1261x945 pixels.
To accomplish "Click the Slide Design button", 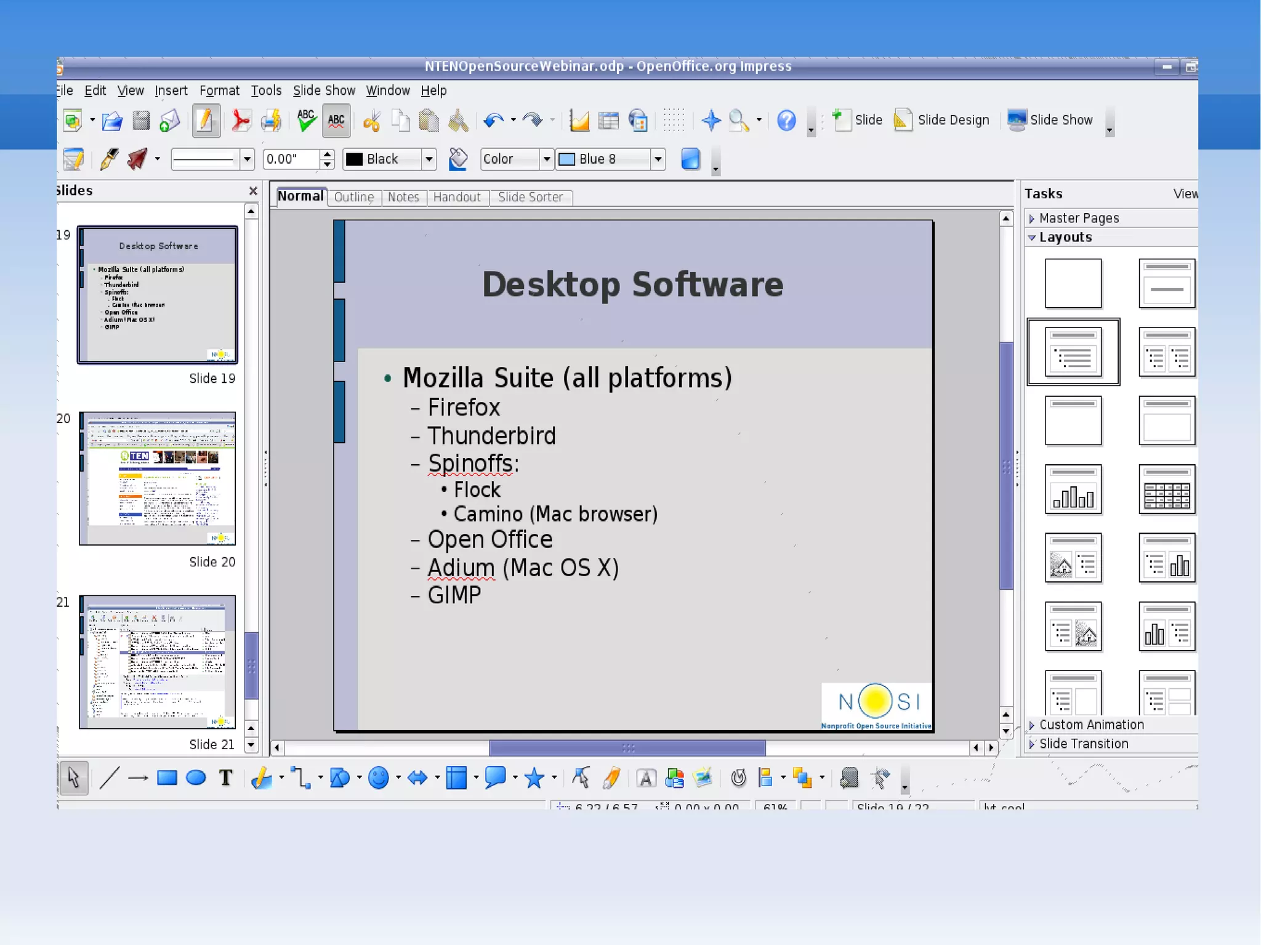I will pos(942,120).
